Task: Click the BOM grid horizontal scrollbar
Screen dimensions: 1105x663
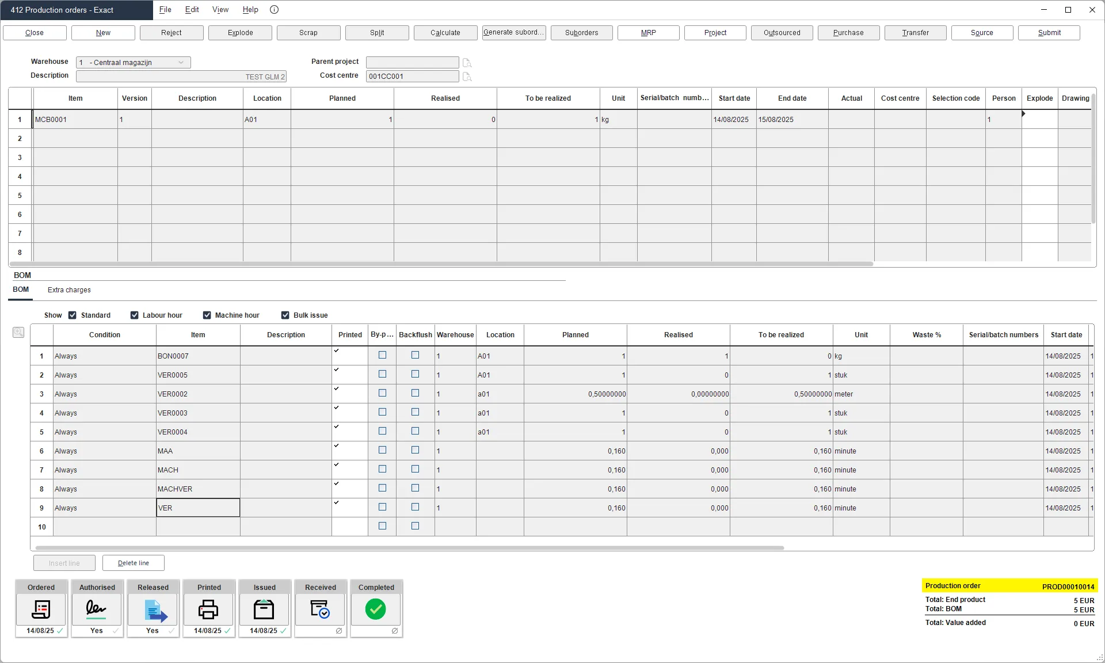Action: (409, 548)
